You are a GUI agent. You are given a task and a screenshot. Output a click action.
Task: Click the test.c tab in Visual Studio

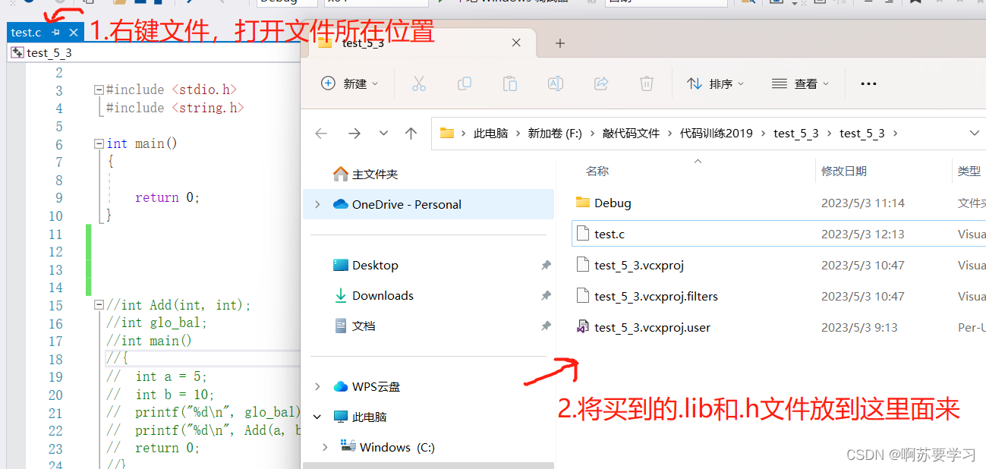pyautogui.click(x=27, y=33)
